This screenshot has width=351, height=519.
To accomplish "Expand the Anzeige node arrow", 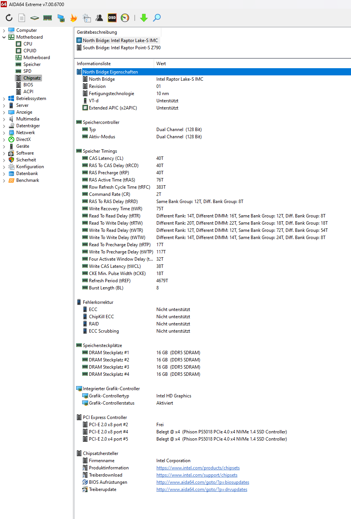I will point(4,112).
